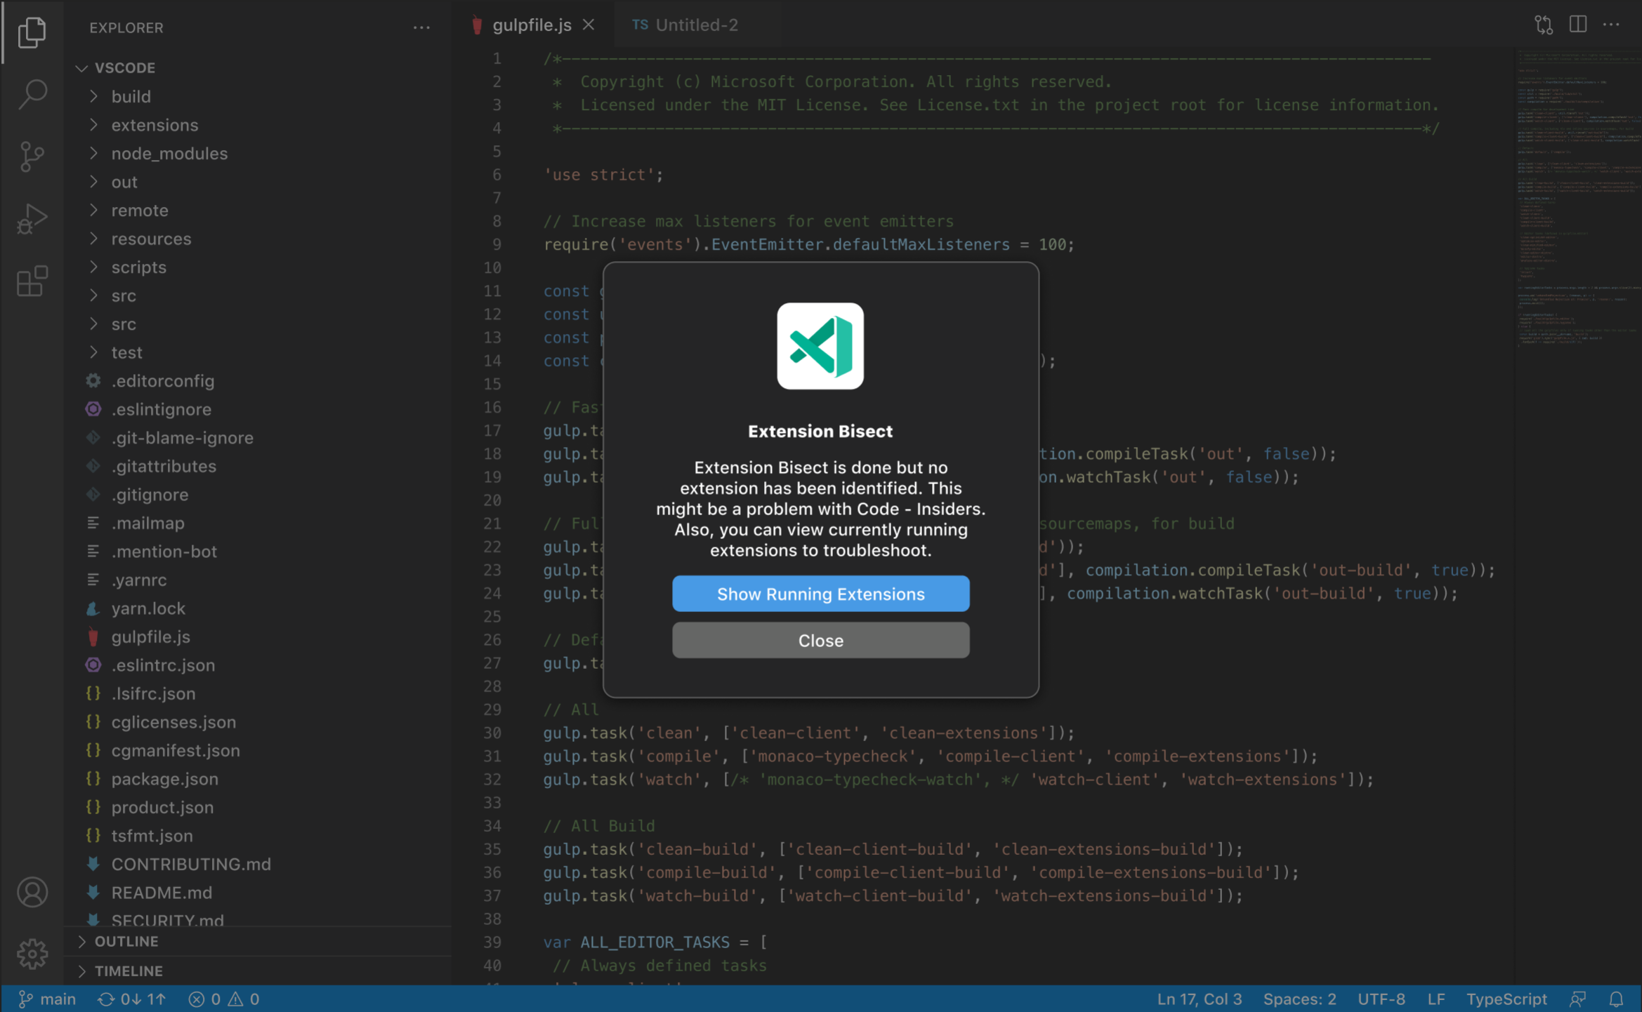Toggle the Explorer view in activity bar
Screen dimensions: 1642x1012
coord(32,32)
